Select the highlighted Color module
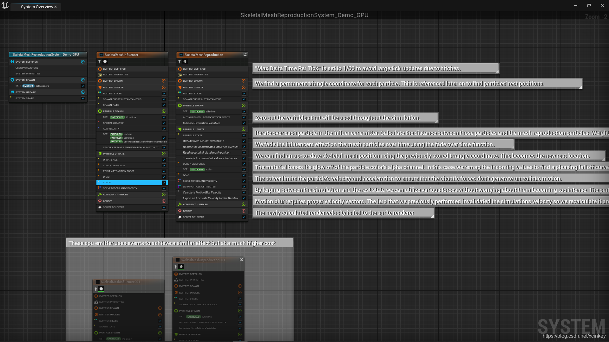This screenshot has width=609, height=342. tap(107, 183)
